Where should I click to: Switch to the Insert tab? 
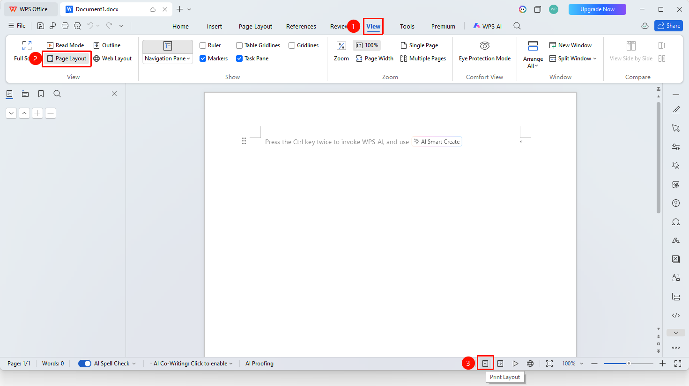coord(215,26)
